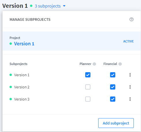Disable Financial for Version 3
This screenshot has width=141, height=132.
pyautogui.click(x=113, y=99)
